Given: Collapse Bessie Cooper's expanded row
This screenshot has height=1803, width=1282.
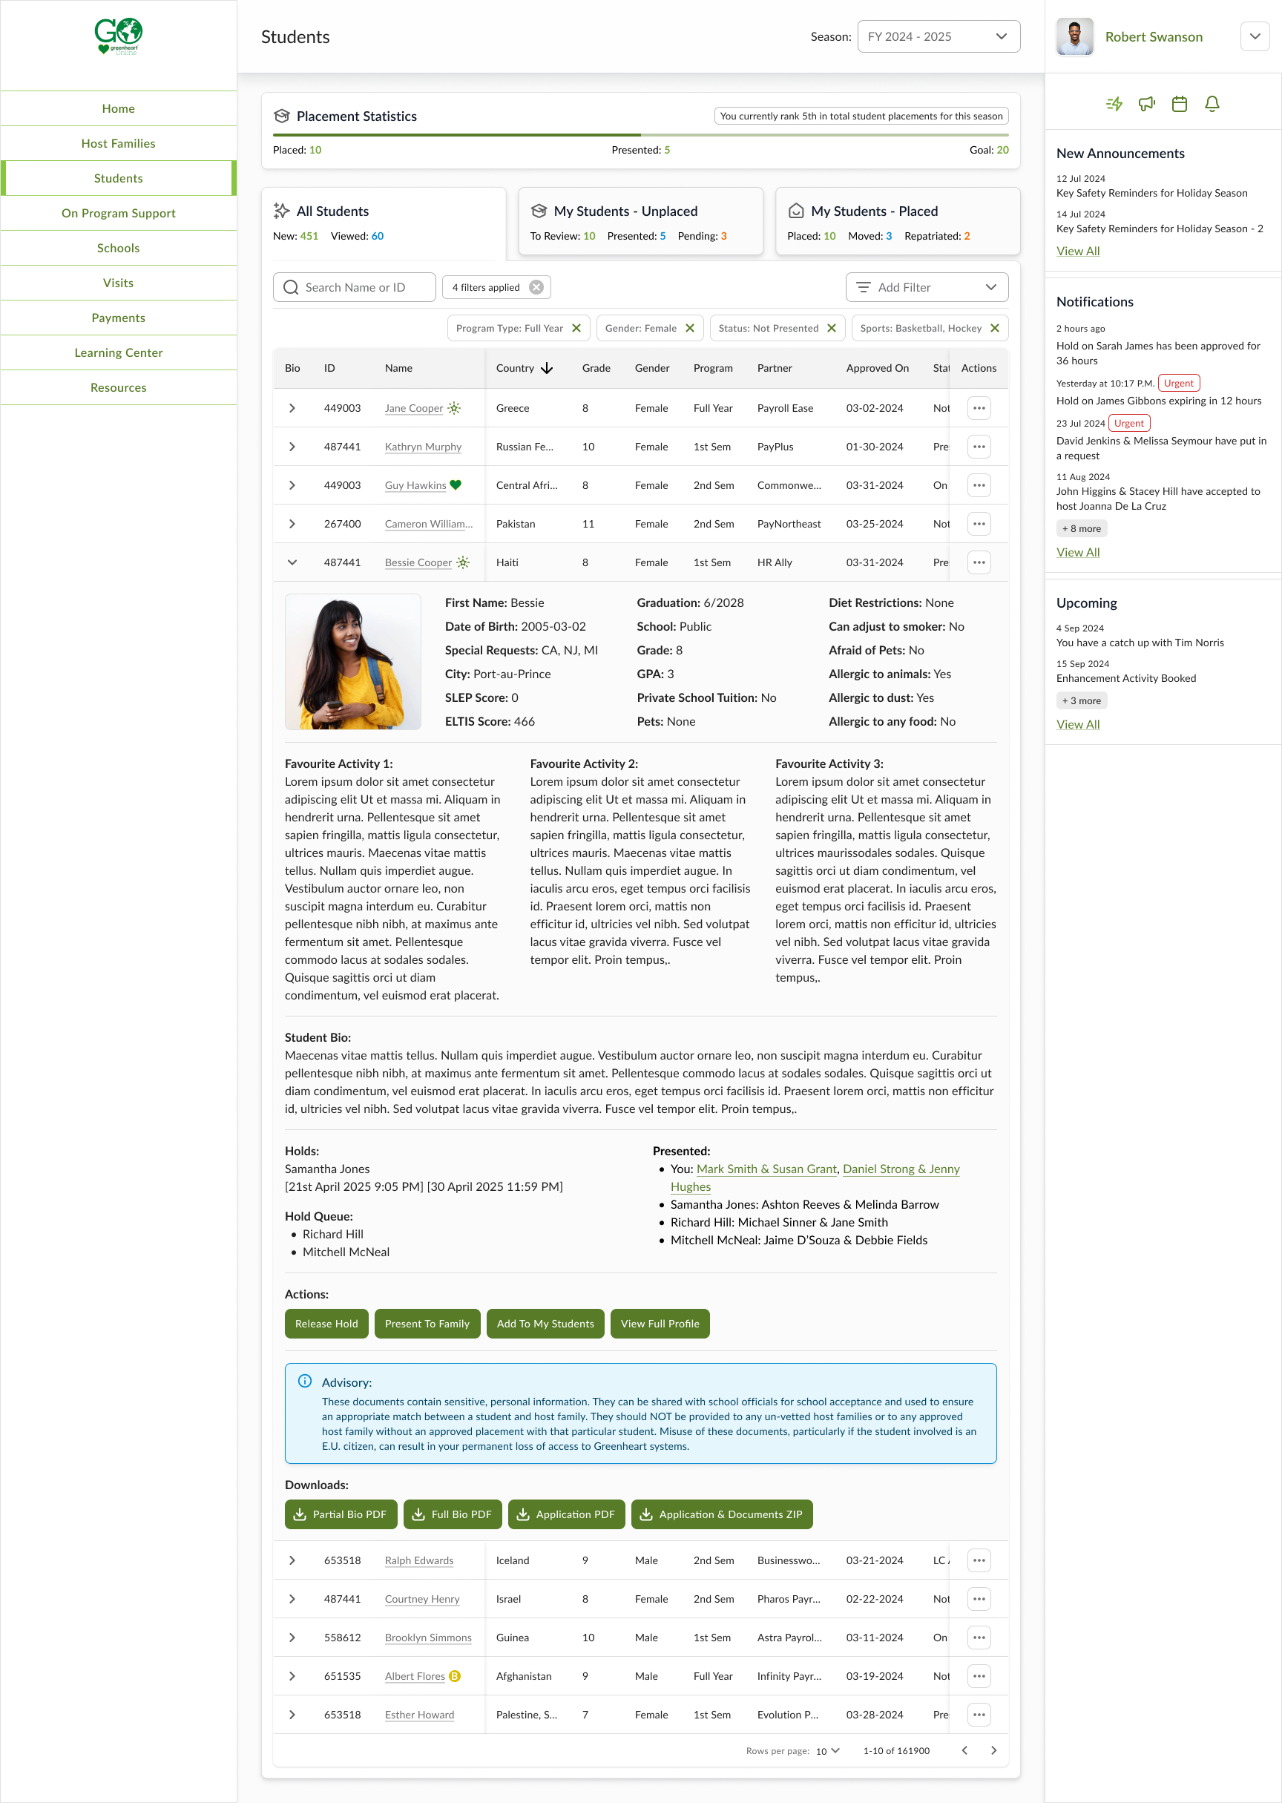Looking at the screenshot, I should [292, 563].
